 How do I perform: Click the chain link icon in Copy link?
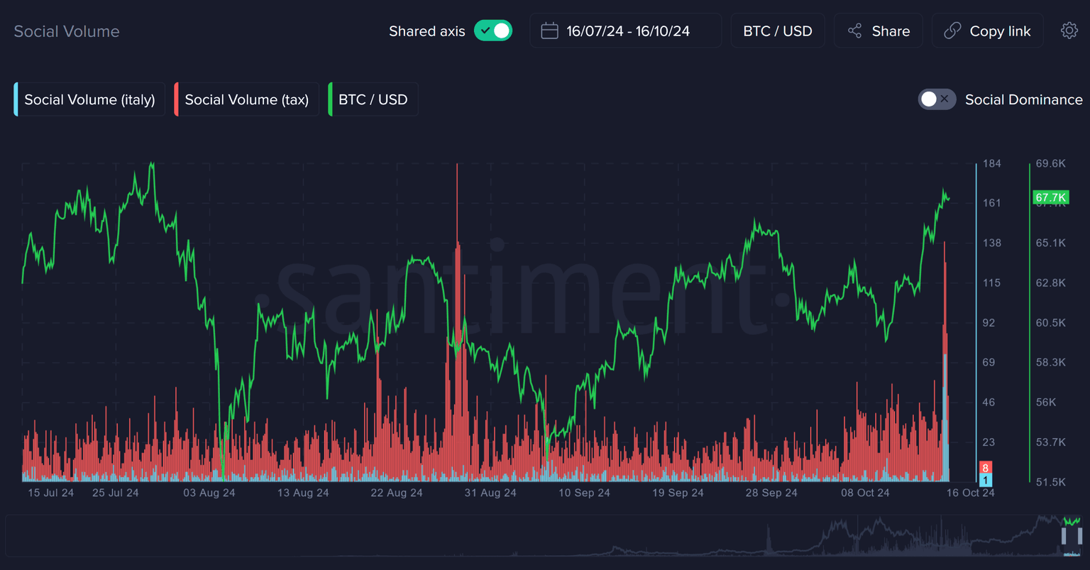(952, 31)
